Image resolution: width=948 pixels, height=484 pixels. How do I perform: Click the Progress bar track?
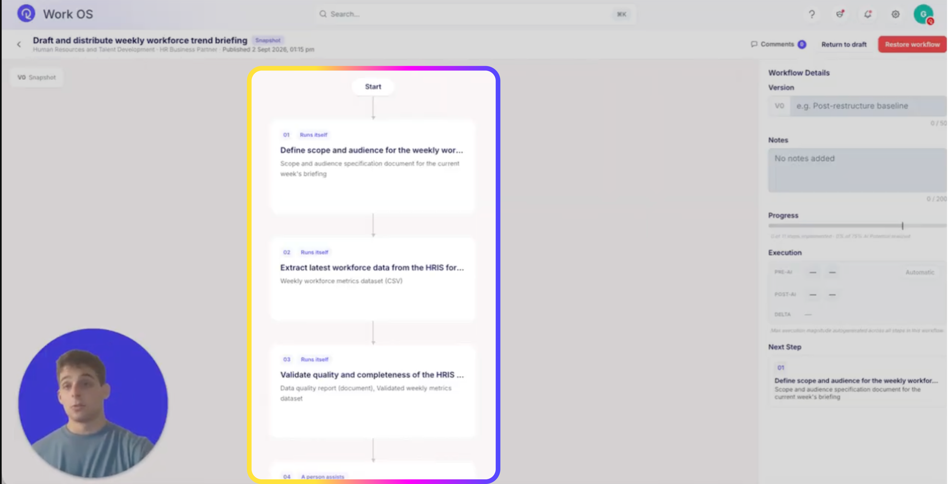(858, 226)
